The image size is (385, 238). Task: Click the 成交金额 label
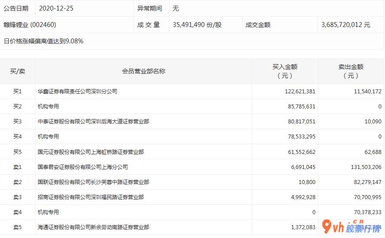click(258, 25)
